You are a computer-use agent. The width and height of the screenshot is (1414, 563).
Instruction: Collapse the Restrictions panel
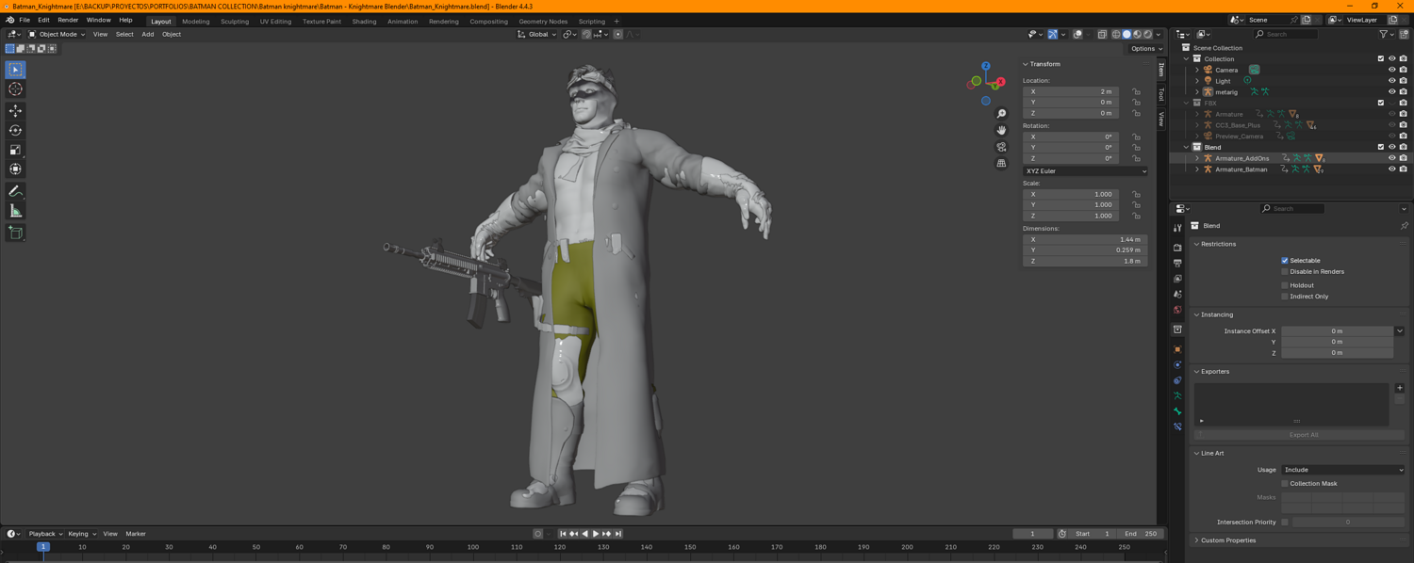[1216, 244]
